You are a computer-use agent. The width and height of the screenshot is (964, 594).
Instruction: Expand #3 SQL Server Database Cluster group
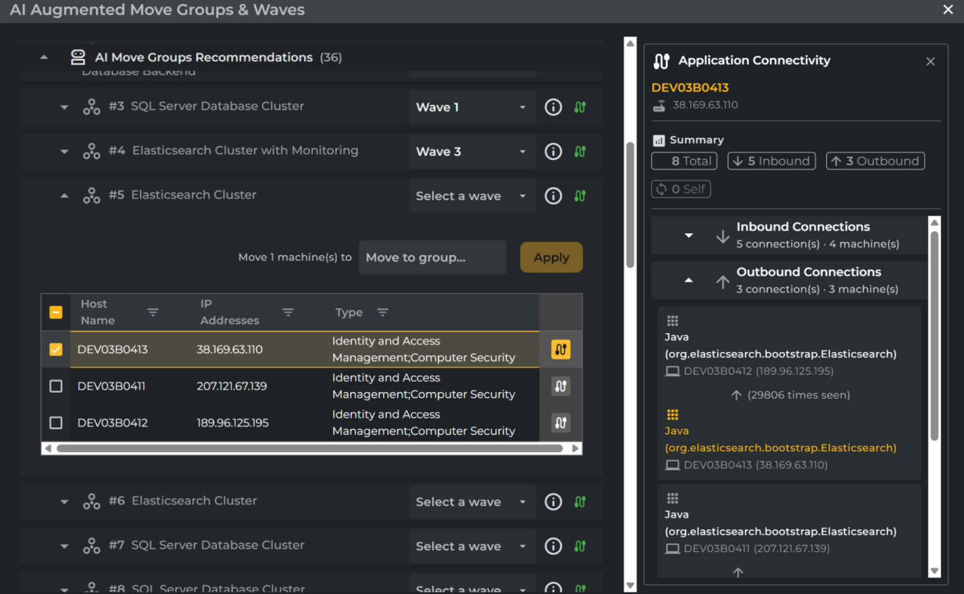pos(64,107)
